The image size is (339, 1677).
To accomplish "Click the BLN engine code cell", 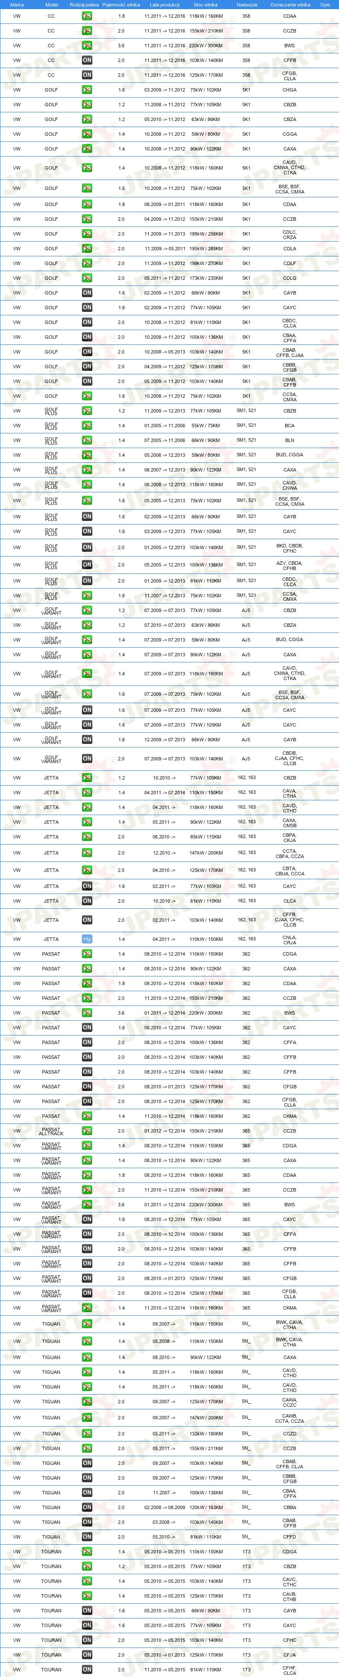I will pyautogui.click(x=290, y=440).
